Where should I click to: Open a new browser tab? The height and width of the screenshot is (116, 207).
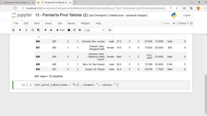75,3
